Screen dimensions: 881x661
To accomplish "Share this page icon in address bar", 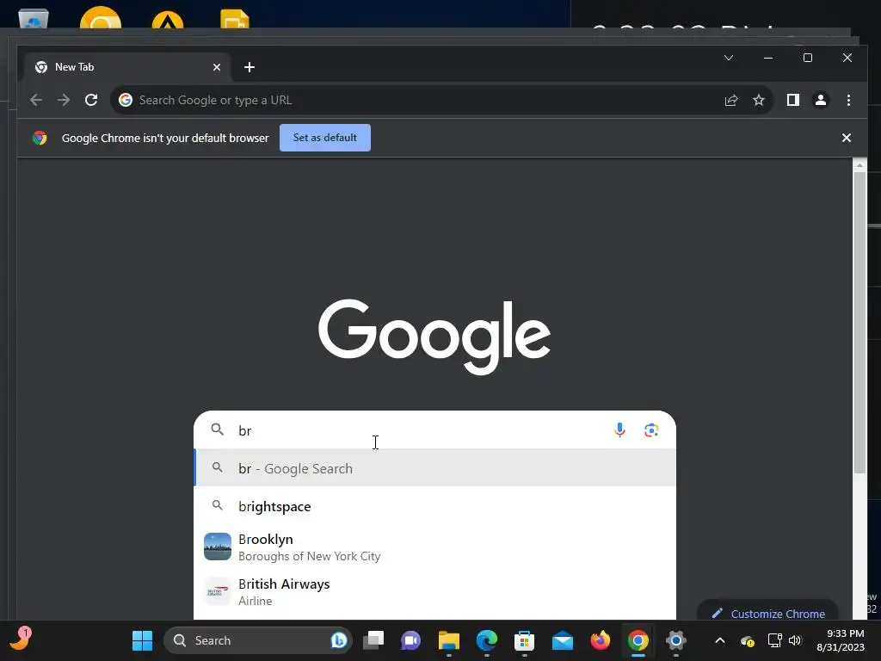I will pyautogui.click(x=731, y=100).
